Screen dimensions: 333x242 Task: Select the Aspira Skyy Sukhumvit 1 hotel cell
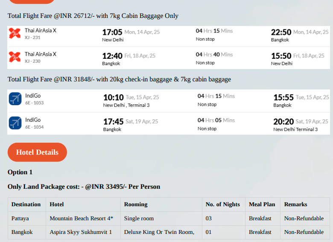(83, 232)
